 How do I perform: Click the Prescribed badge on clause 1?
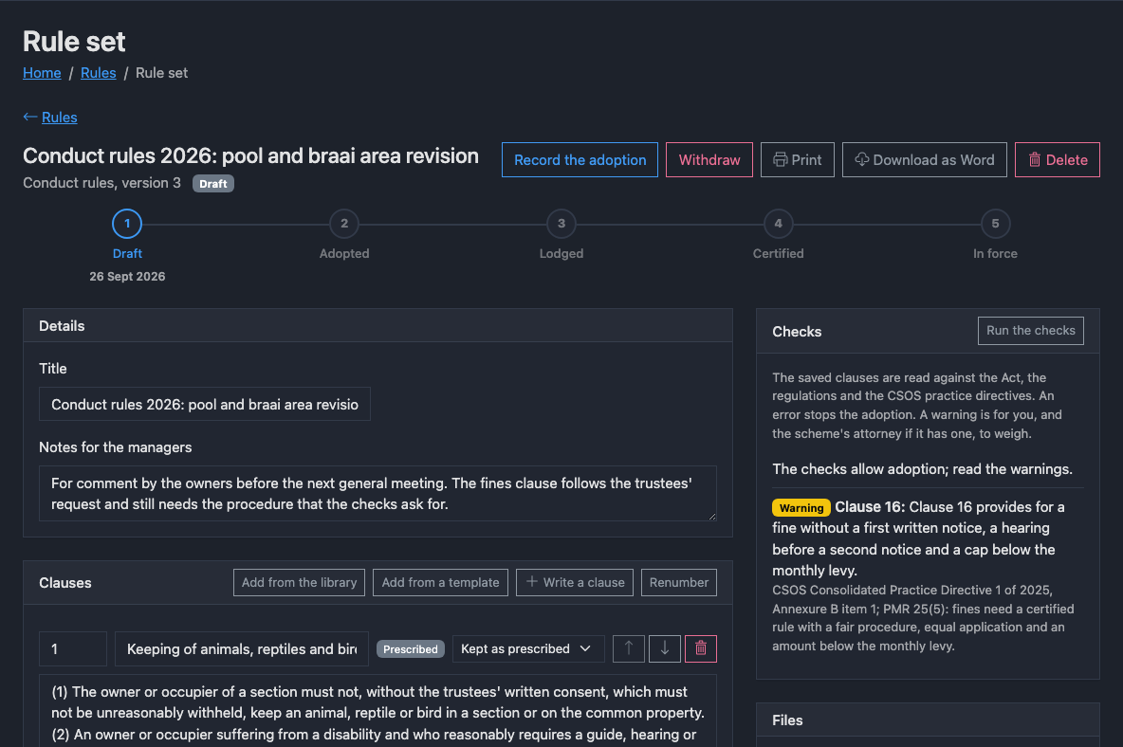point(411,649)
